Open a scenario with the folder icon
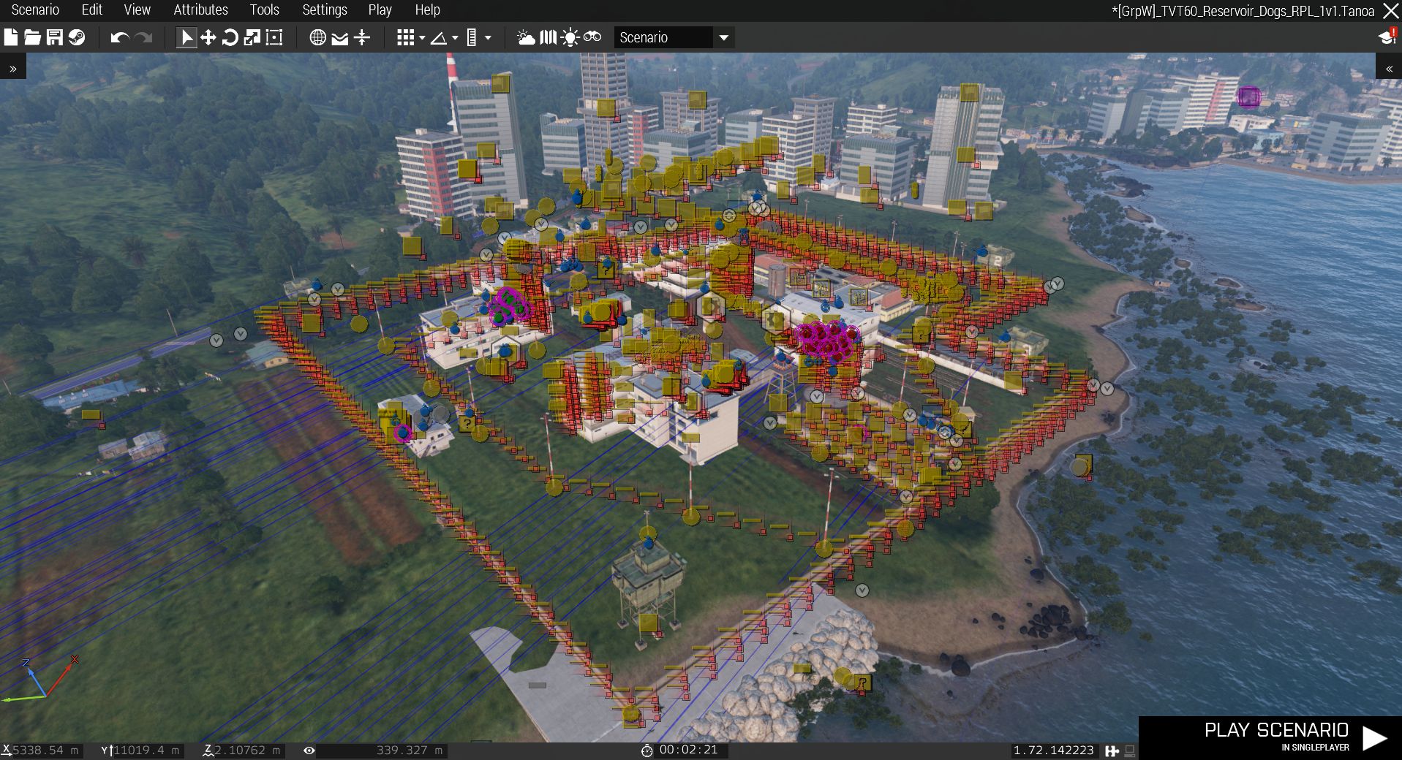 tap(32, 37)
